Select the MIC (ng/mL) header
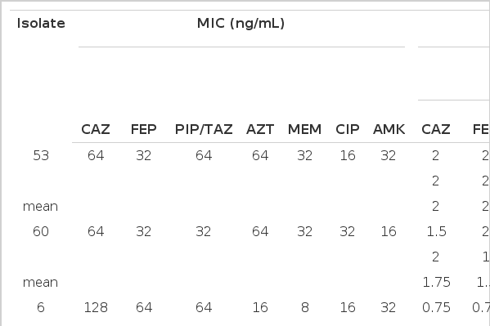Image resolution: width=490 pixels, height=326 pixels. point(241,24)
